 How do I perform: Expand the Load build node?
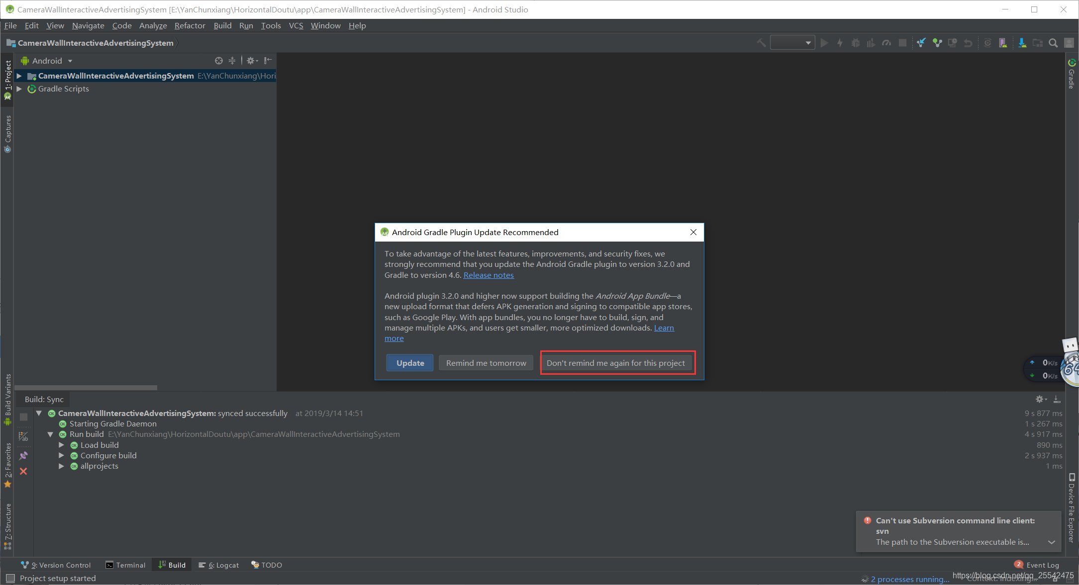[x=61, y=445]
